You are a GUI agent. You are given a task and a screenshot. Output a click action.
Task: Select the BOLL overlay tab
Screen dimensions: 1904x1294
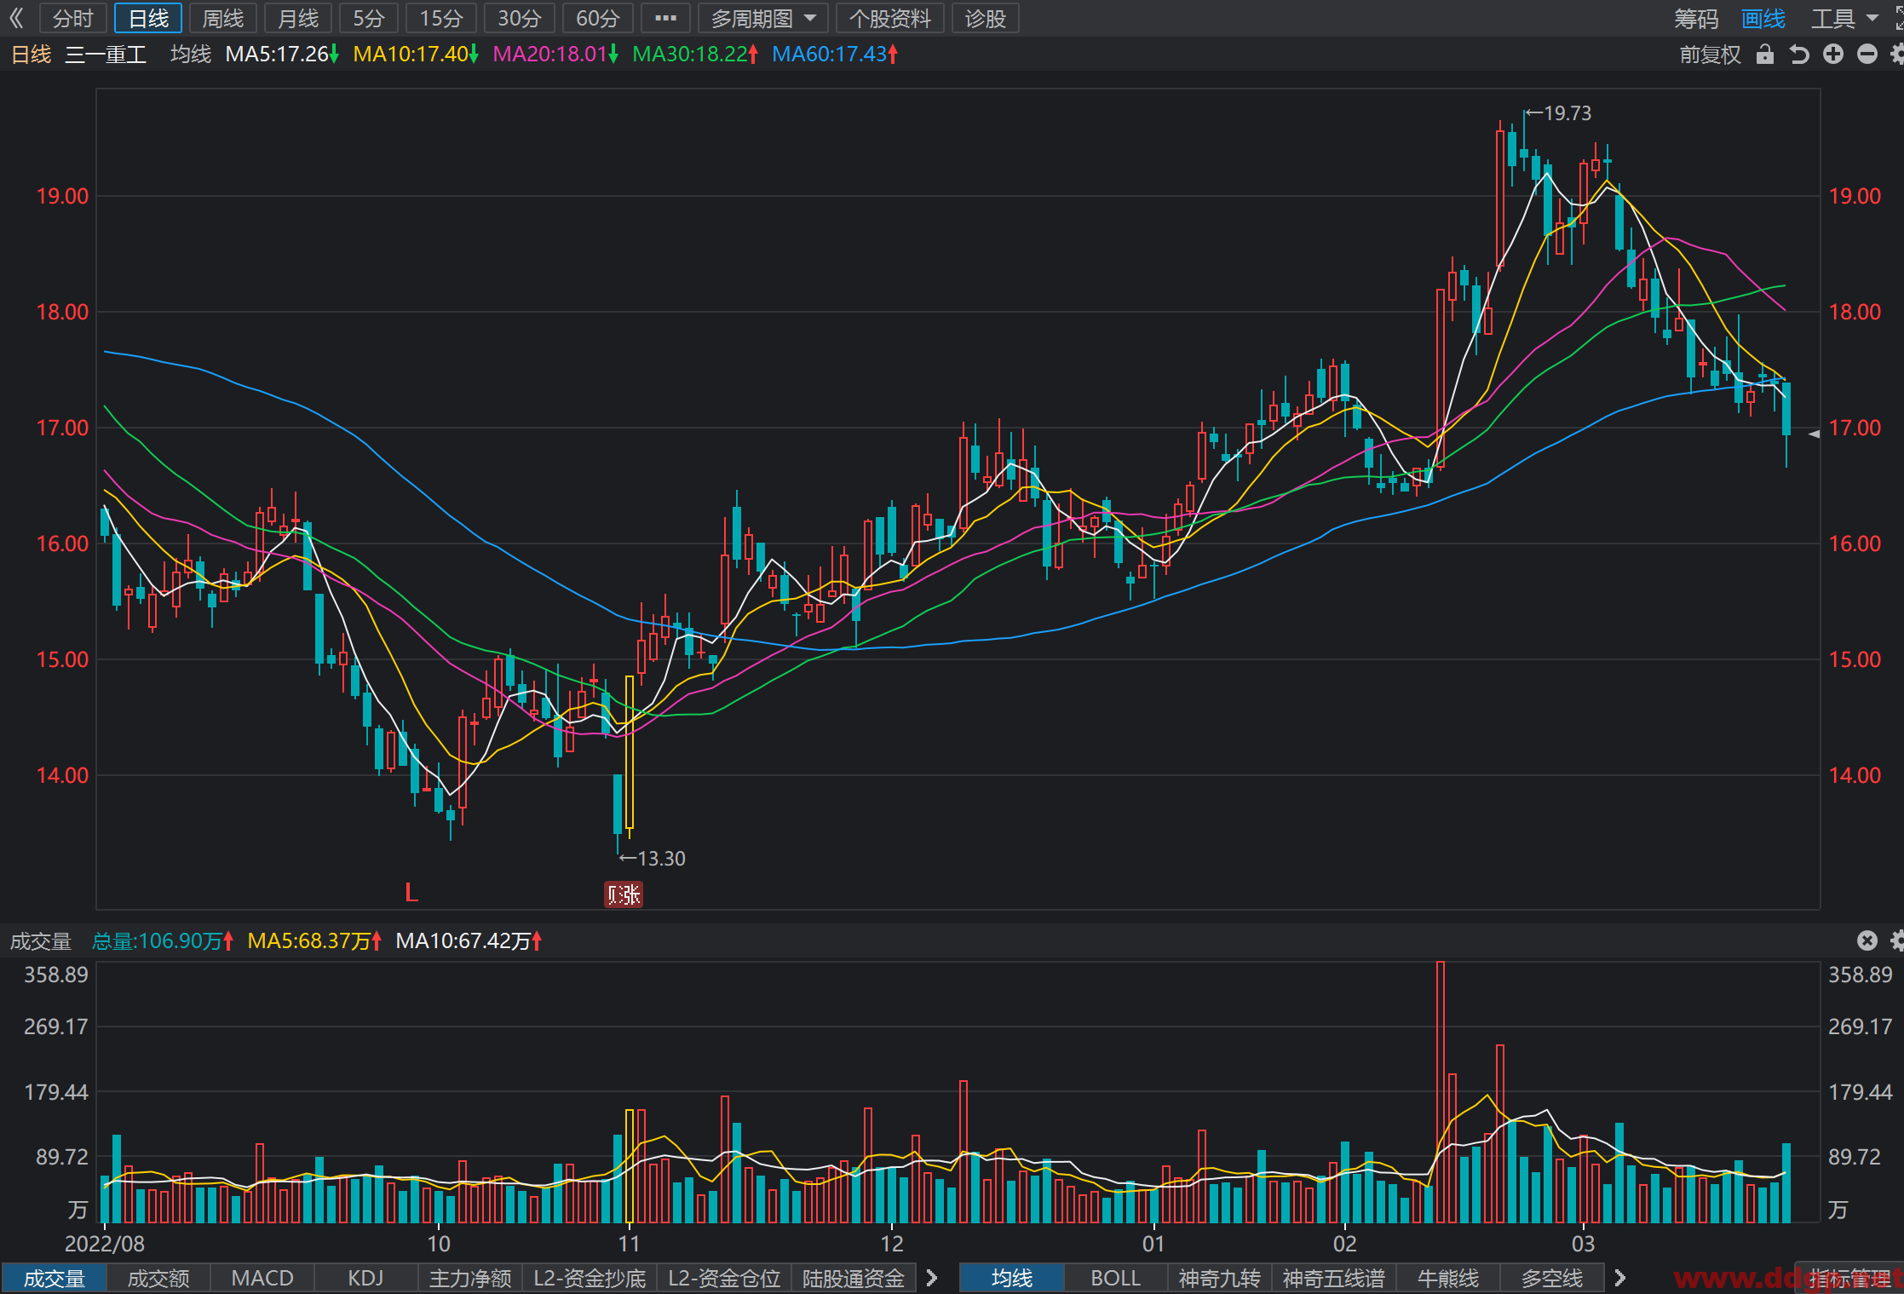(1115, 1278)
